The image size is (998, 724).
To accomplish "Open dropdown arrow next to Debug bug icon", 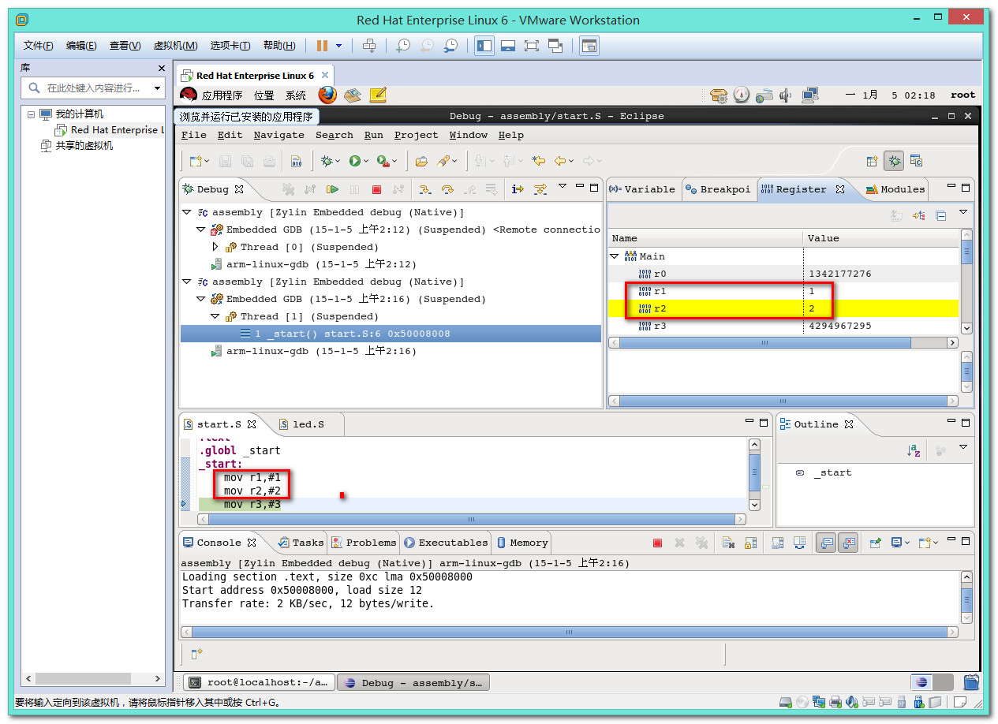I will point(337,162).
